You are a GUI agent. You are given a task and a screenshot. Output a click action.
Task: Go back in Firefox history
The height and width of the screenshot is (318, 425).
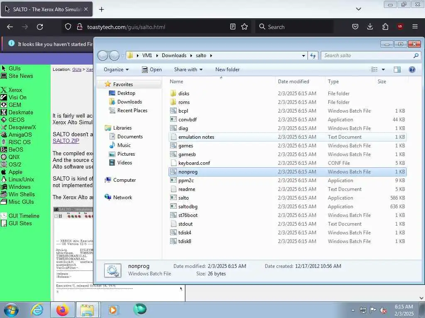[10, 27]
